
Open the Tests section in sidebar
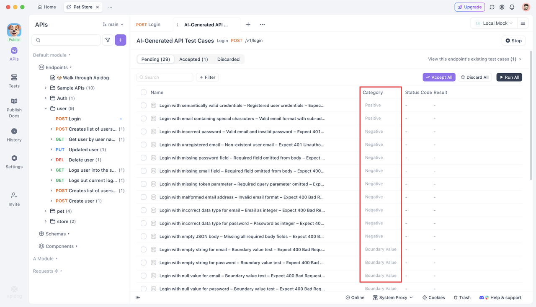click(x=14, y=81)
